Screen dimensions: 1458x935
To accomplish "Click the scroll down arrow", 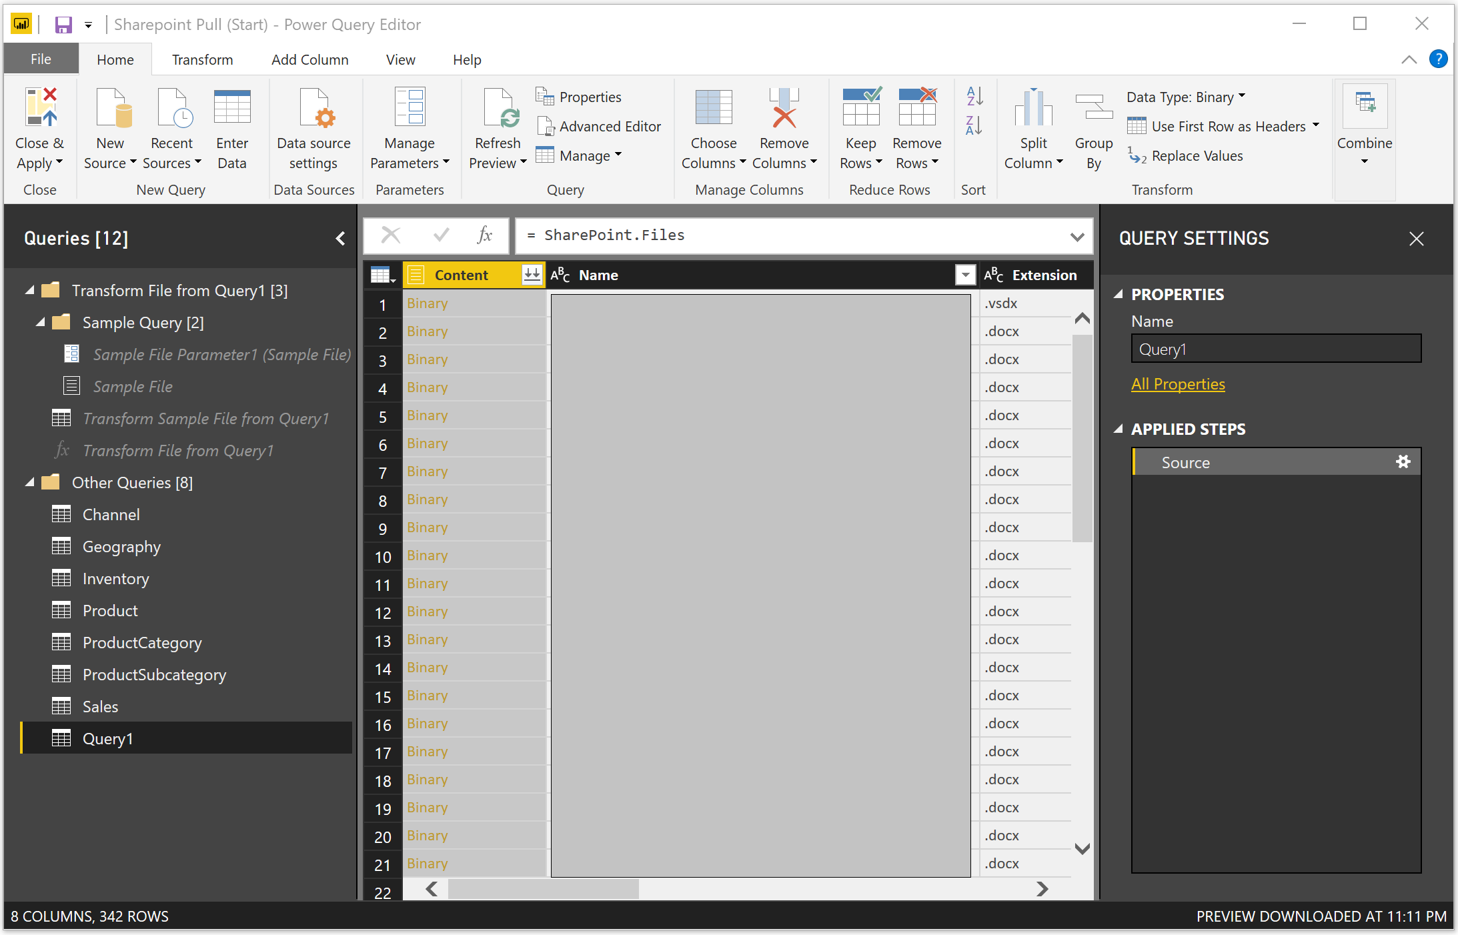I will click(1082, 848).
